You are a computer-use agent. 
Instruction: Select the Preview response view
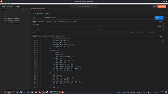pos(45,36)
